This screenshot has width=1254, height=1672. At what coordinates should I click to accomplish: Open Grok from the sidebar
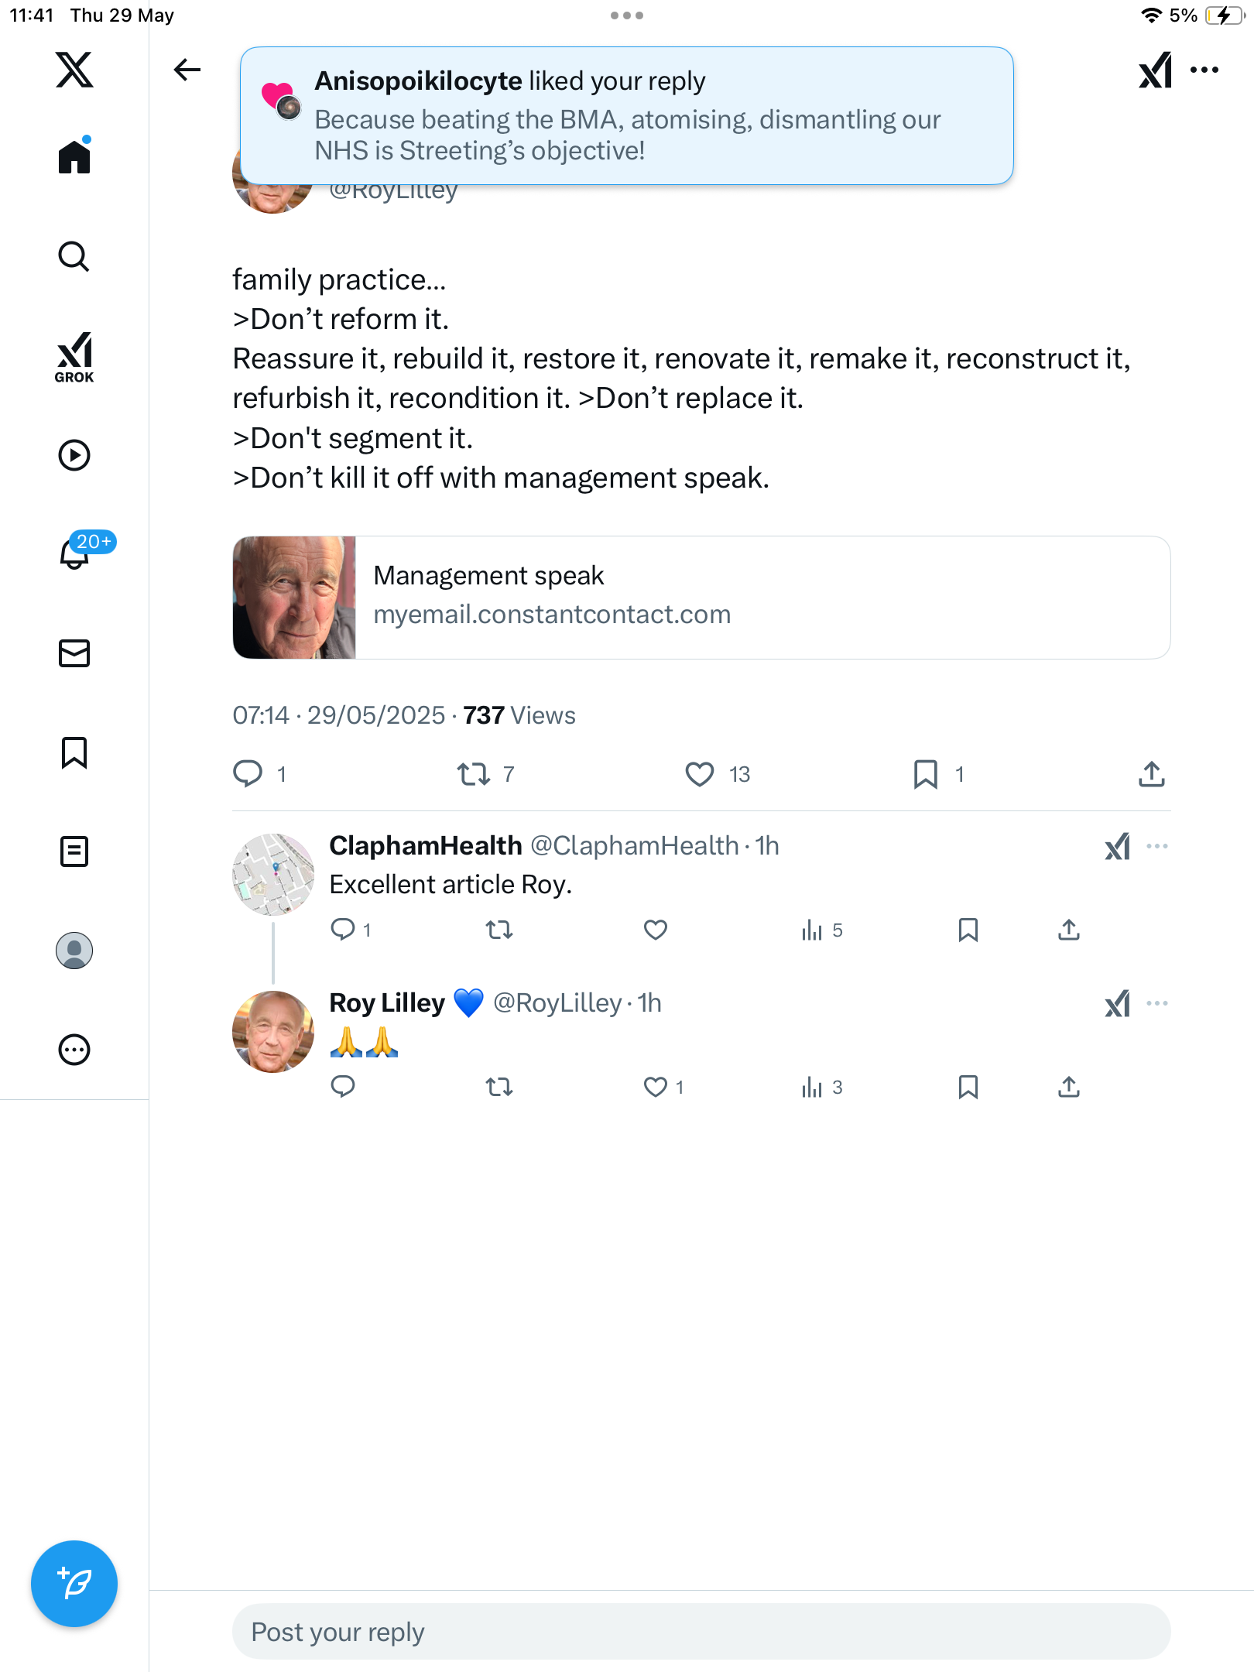(x=74, y=357)
